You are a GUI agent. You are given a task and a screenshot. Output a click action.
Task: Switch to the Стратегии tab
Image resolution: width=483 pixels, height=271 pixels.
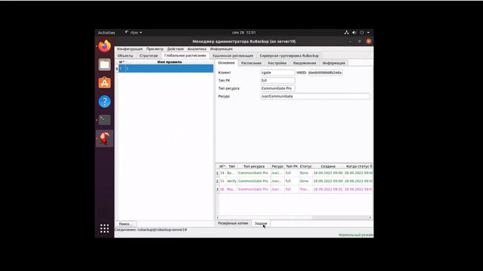(x=149, y=56)
